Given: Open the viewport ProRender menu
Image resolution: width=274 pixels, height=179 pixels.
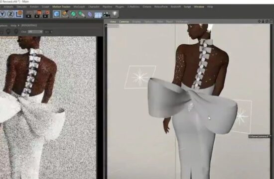Looking at the screenshot, I should [182, 22].
